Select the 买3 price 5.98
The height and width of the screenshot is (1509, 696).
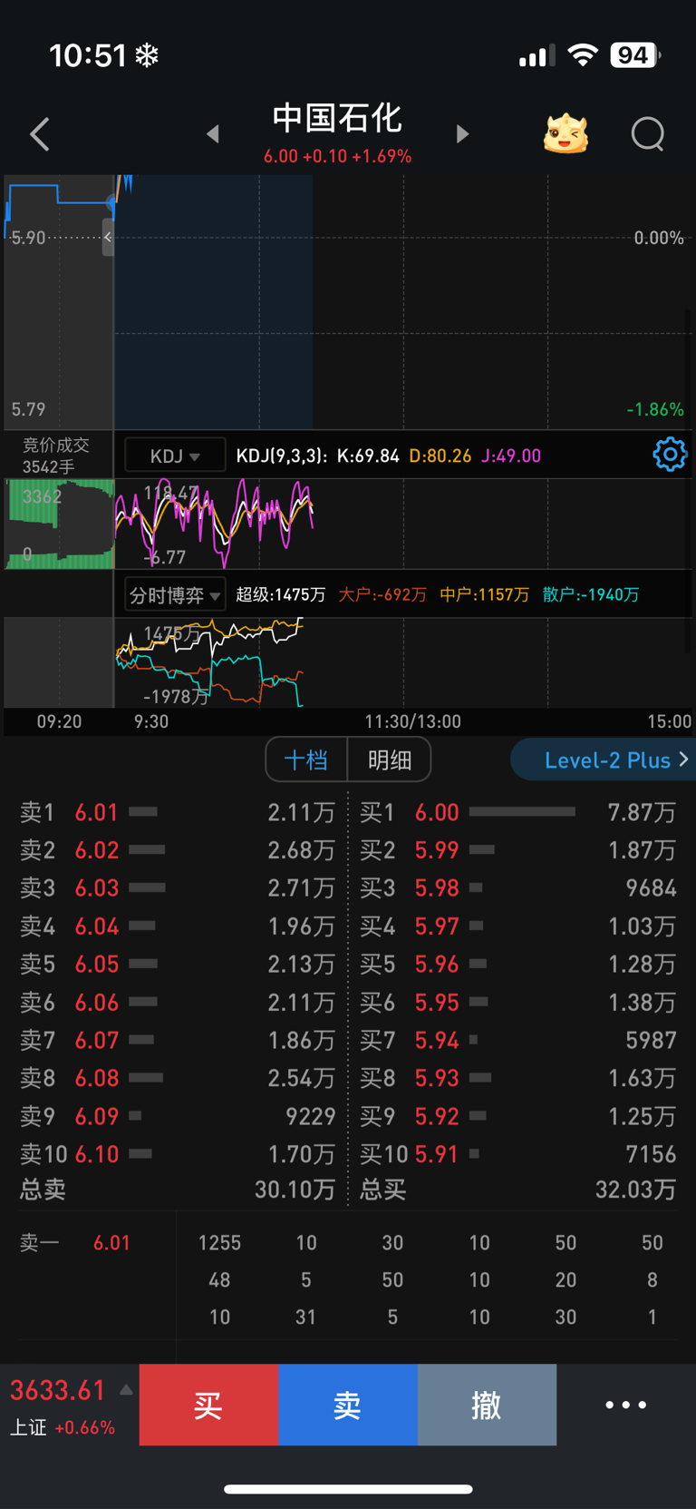click(x=437, y=888)
